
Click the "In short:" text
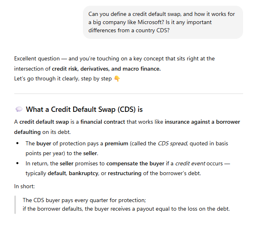(x=25, y=186)
